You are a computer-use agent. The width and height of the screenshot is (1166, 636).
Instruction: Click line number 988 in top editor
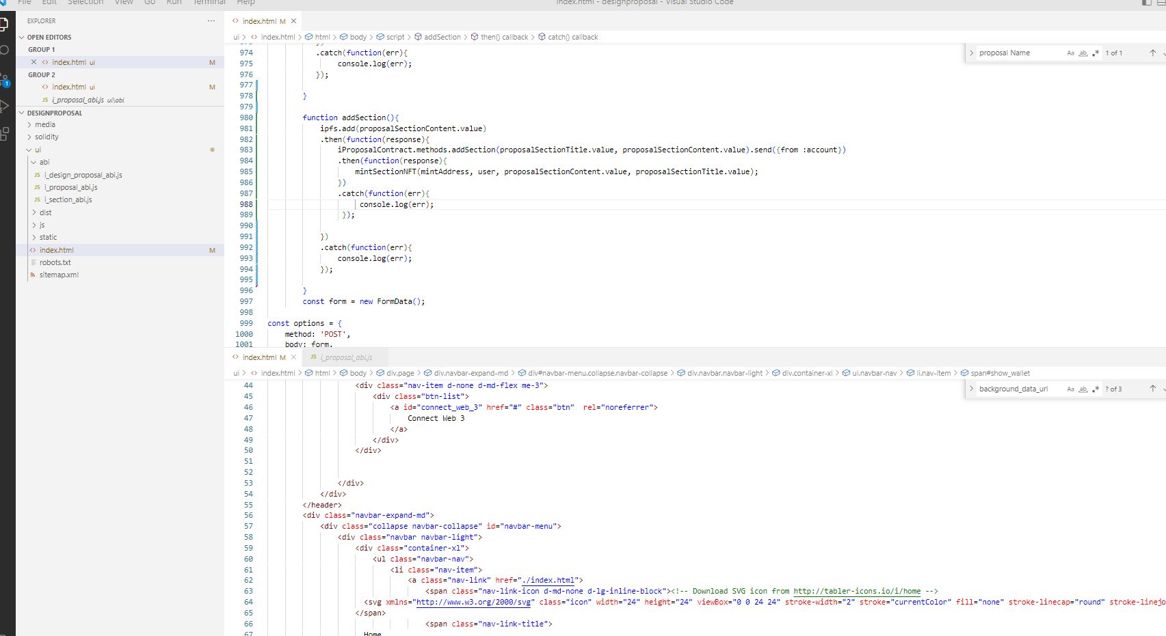pyautogui.click(x=246, y=204)
